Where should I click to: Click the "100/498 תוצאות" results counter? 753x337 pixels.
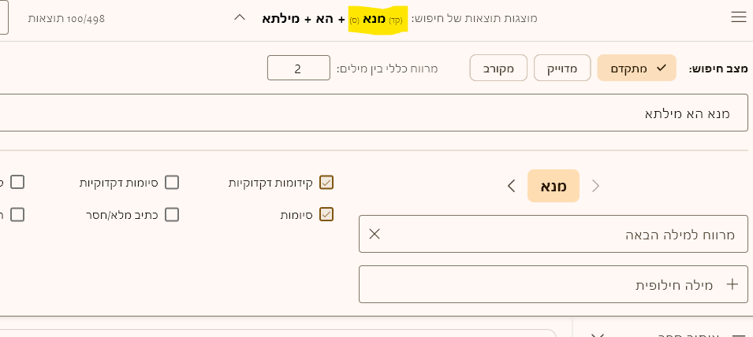coord(66,17)
